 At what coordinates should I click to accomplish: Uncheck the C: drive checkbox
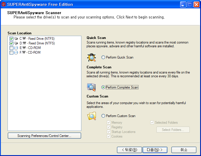[x=11, y=39]
